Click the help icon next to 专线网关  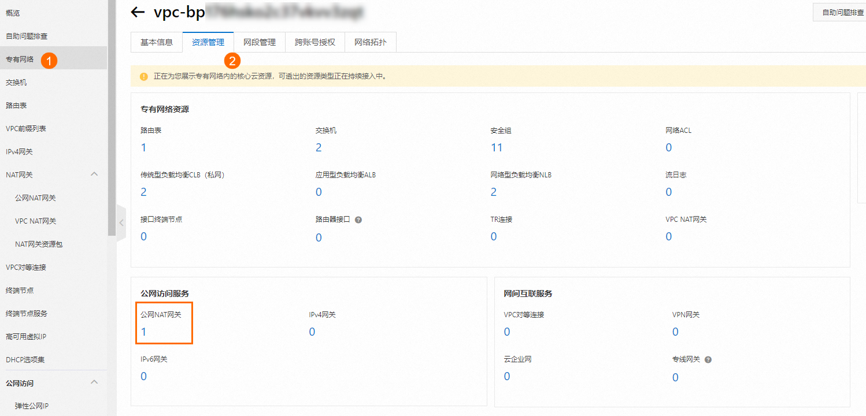coord(708,359)
